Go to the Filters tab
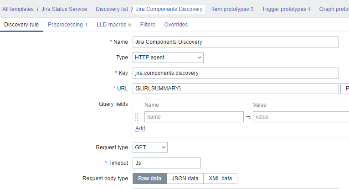Image resolution: width=349 pixels, height=189 pixels. 148,25
